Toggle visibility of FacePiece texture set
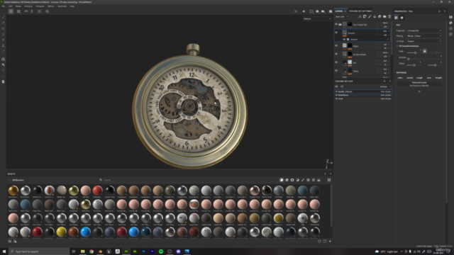Viewport: 454px width, 255px height. [x=336, y=95]
